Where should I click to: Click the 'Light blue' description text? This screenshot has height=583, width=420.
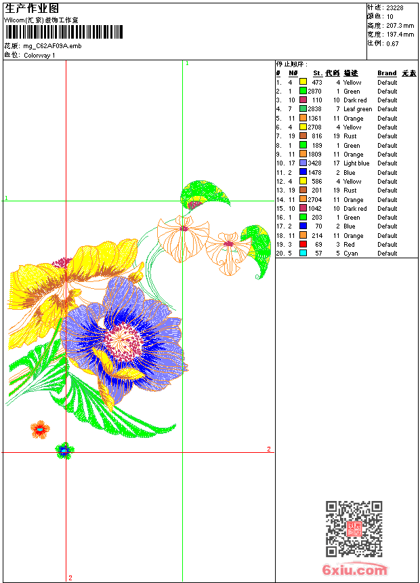pos(356,163)
